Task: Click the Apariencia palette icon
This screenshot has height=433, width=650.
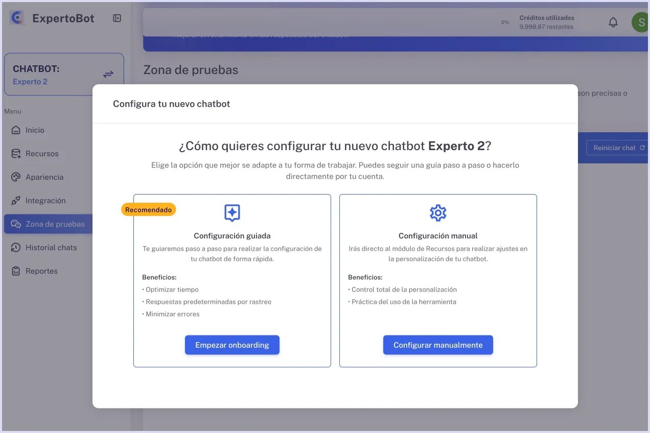Action: pyautogui.click(x=15, y=177)
